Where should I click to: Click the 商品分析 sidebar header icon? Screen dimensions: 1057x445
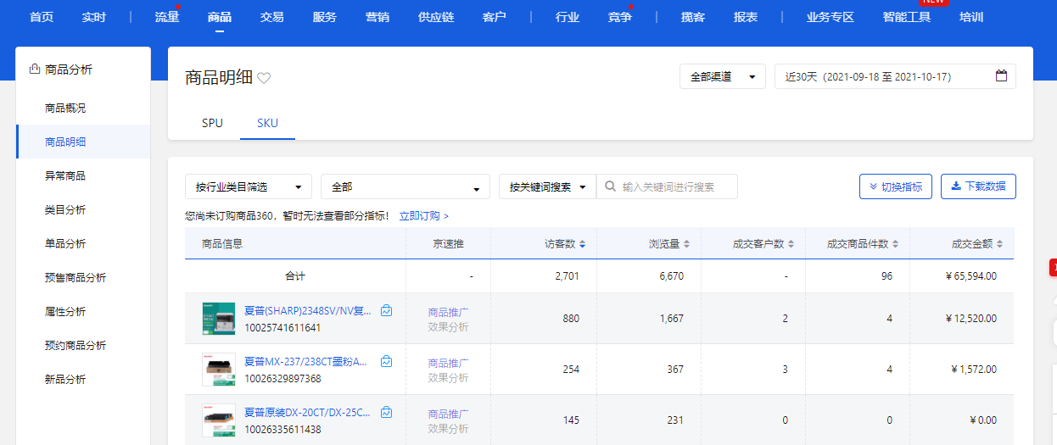35,70
